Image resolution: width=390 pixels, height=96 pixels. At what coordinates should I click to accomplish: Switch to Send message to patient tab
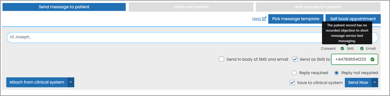(64, 7)
